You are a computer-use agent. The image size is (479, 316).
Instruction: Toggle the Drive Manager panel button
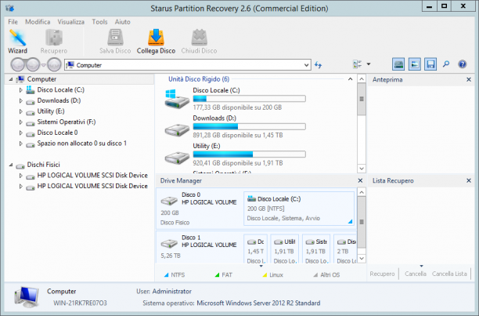click(398, 64)
